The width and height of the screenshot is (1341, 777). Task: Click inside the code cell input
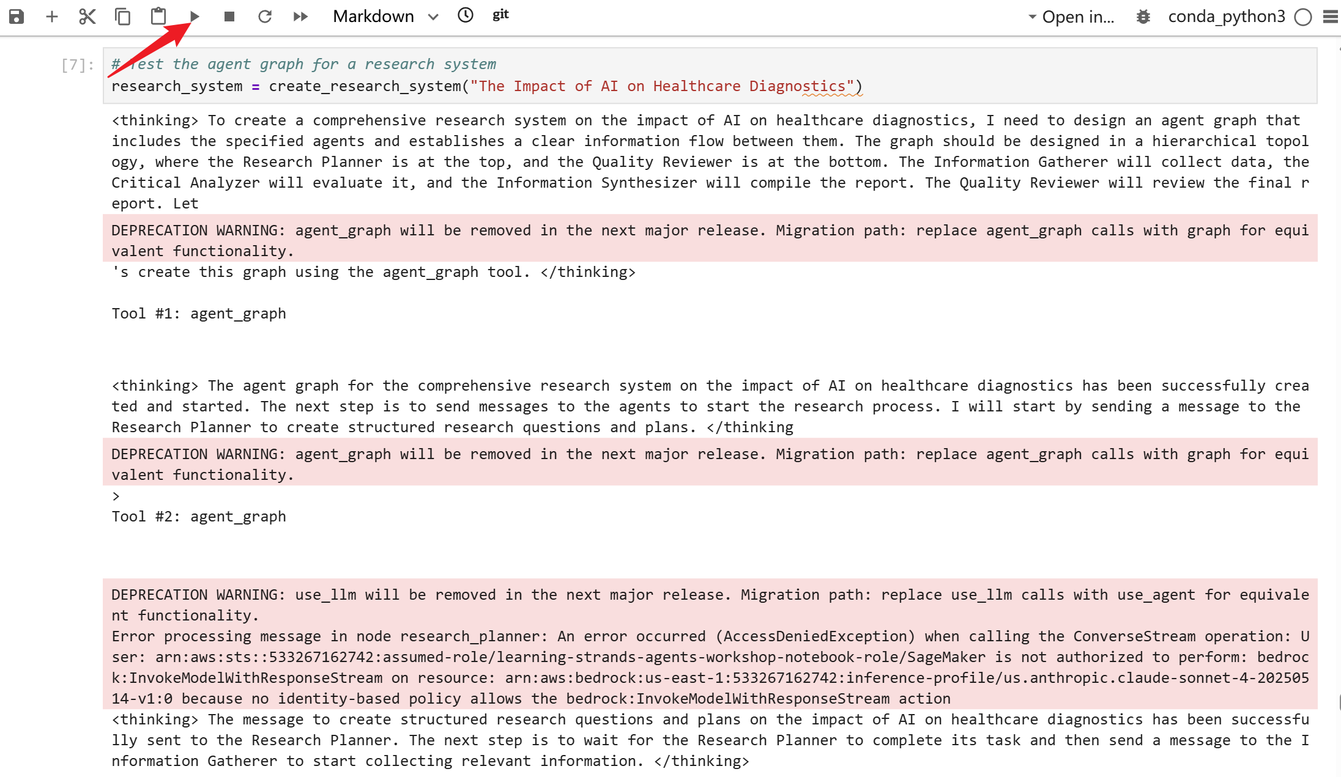[x=710, y=75]
